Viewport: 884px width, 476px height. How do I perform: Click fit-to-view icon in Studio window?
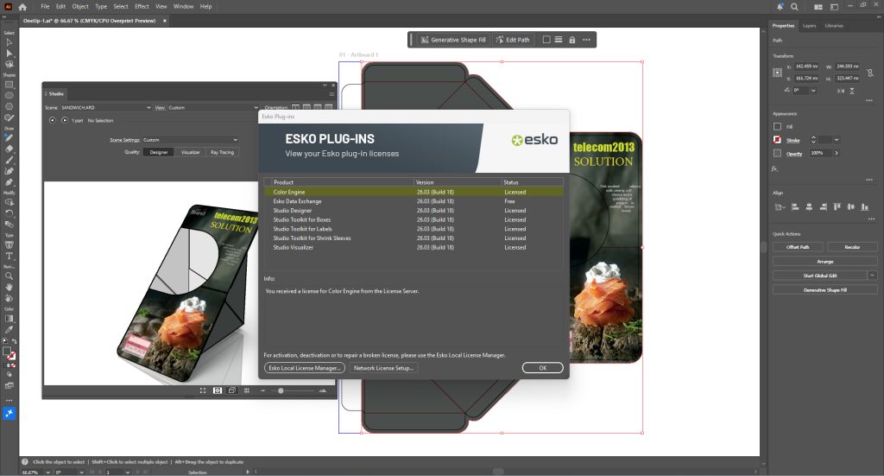[x=203, y=390]
